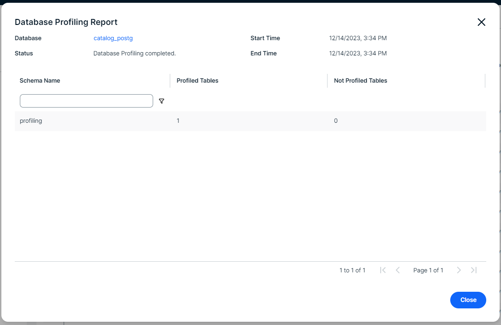
Task: Click the Database Profiling completed status text
Action: 135,54
